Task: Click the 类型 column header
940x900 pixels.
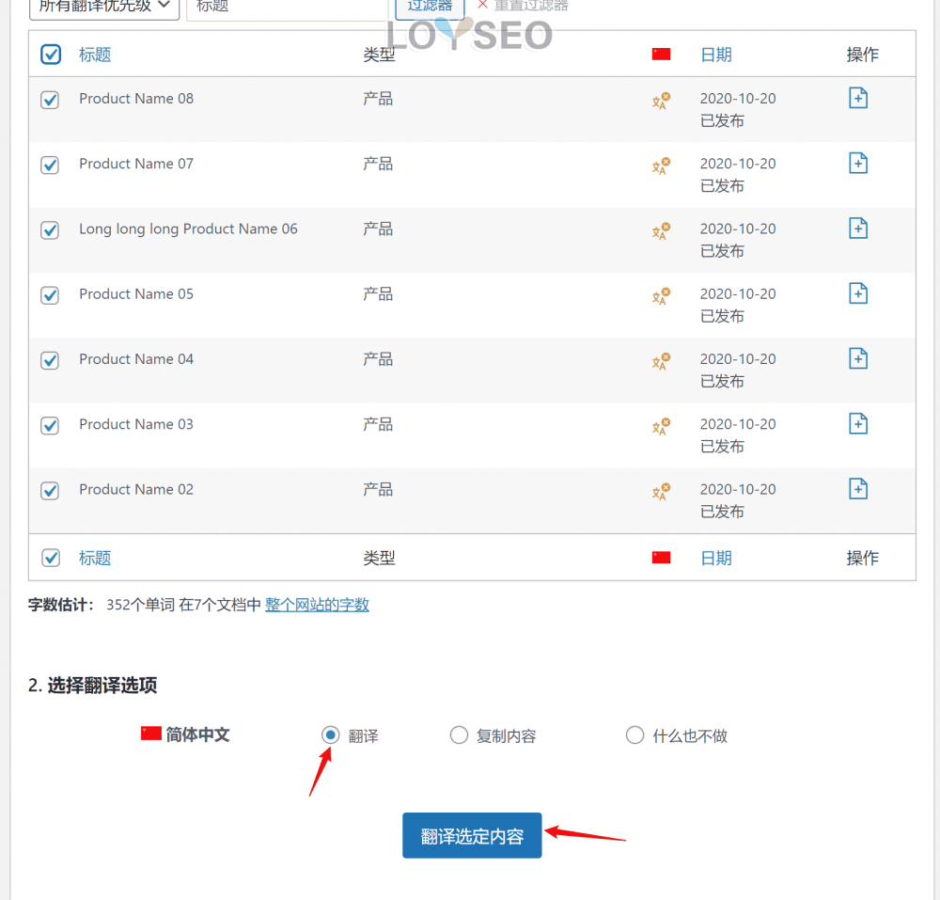Action: 379,55
